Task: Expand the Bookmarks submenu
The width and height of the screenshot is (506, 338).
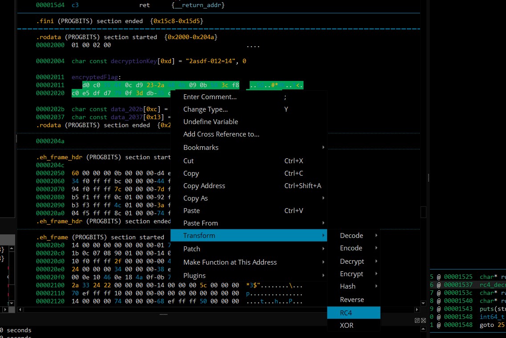Action: (249, 147)
